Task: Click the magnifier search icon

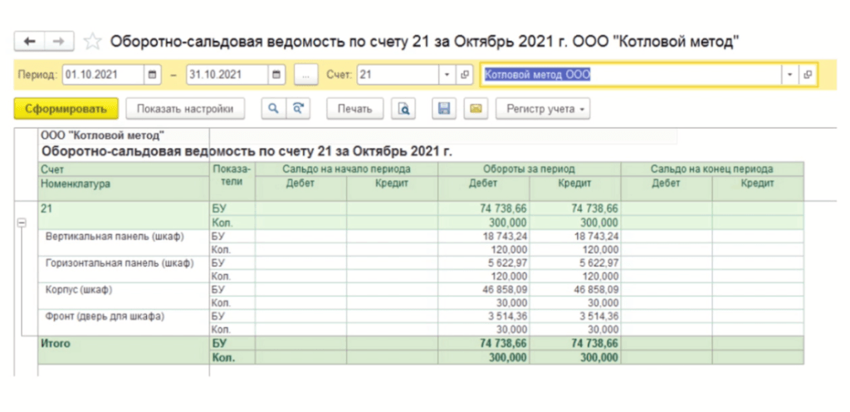Action: (x=271, y=109)
